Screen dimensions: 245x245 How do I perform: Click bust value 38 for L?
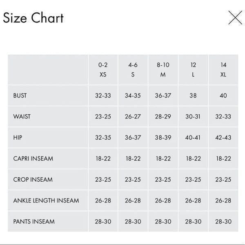click(193, 96)
